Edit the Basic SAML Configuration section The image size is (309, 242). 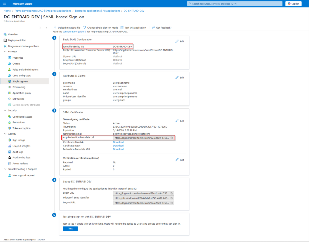click(180, 41)
